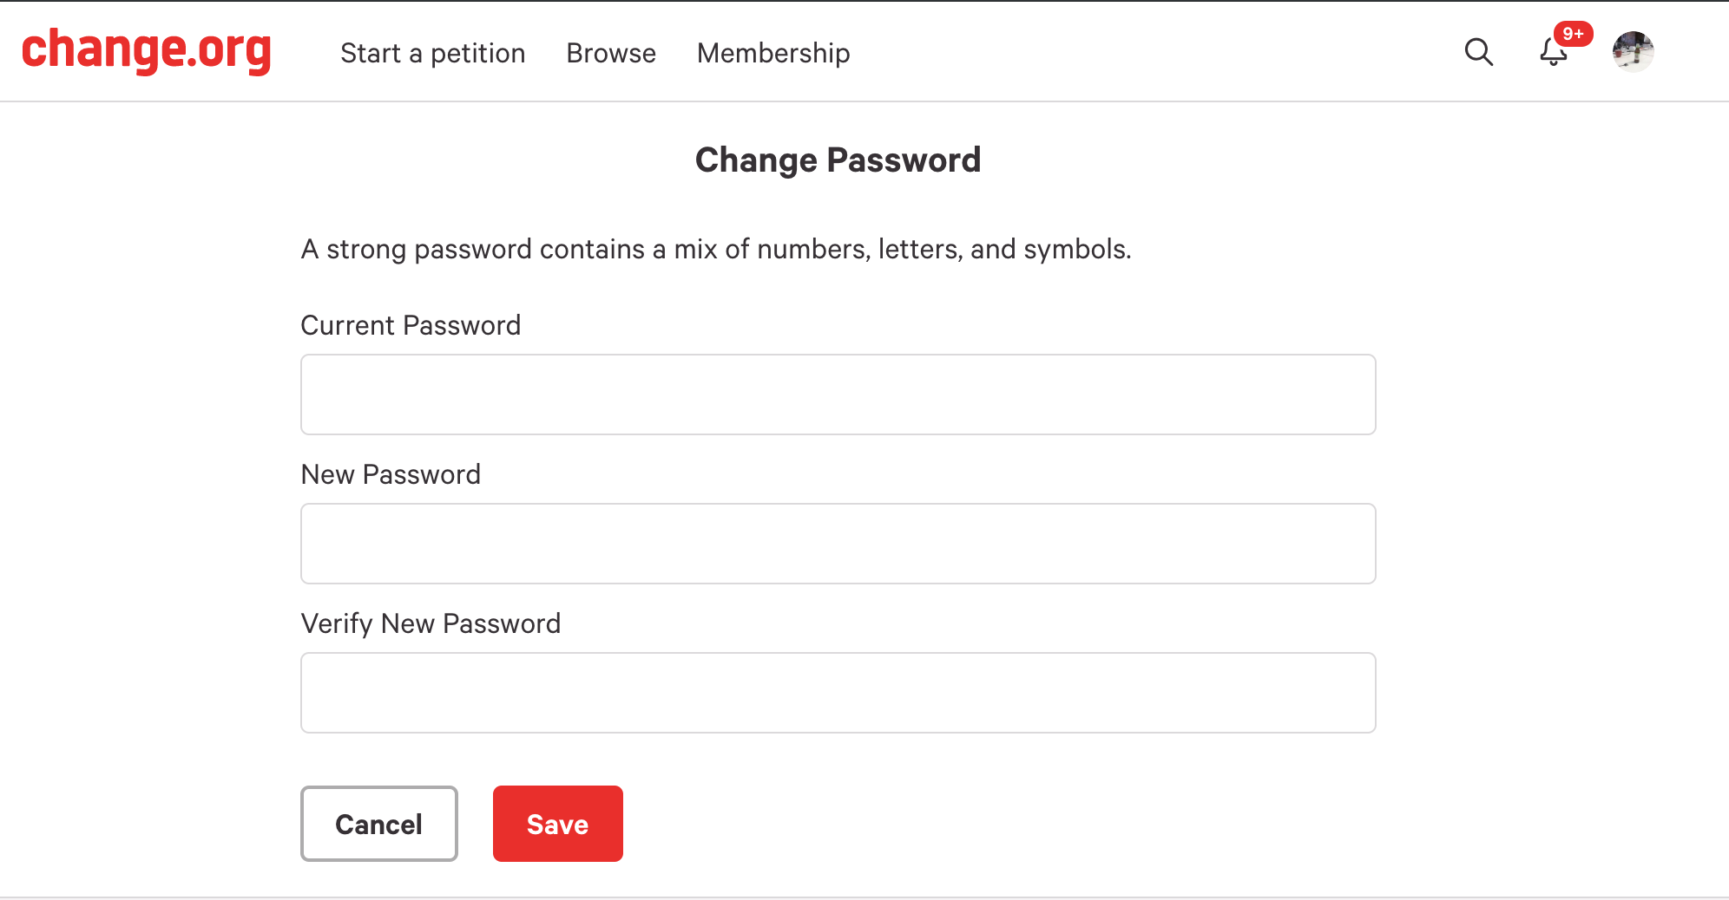This screenshot has height=900, width=1729.
Task: Go home via the change.org logo
Action: coord(147,51)
